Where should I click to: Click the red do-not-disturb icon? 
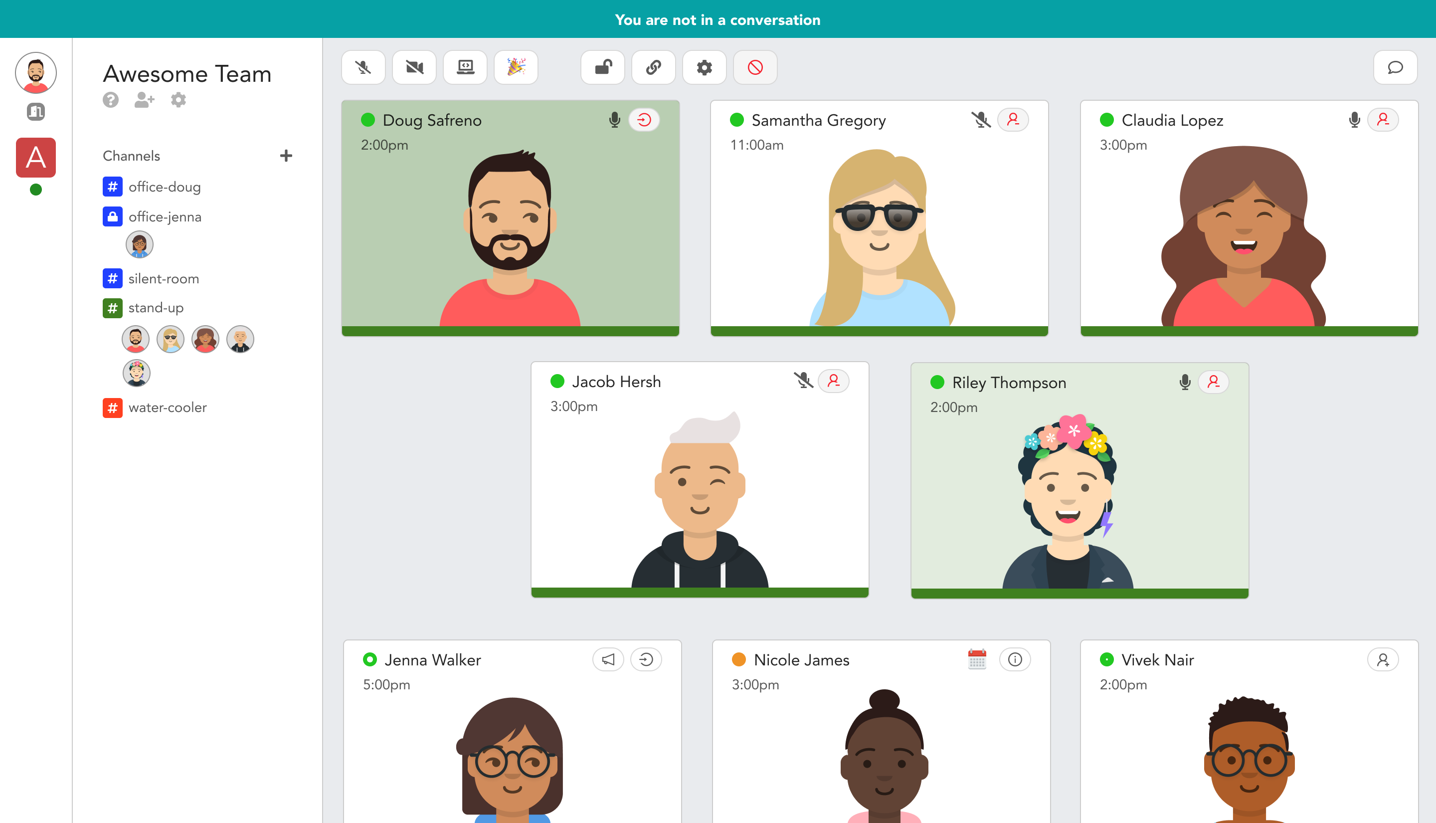point(755,67)
